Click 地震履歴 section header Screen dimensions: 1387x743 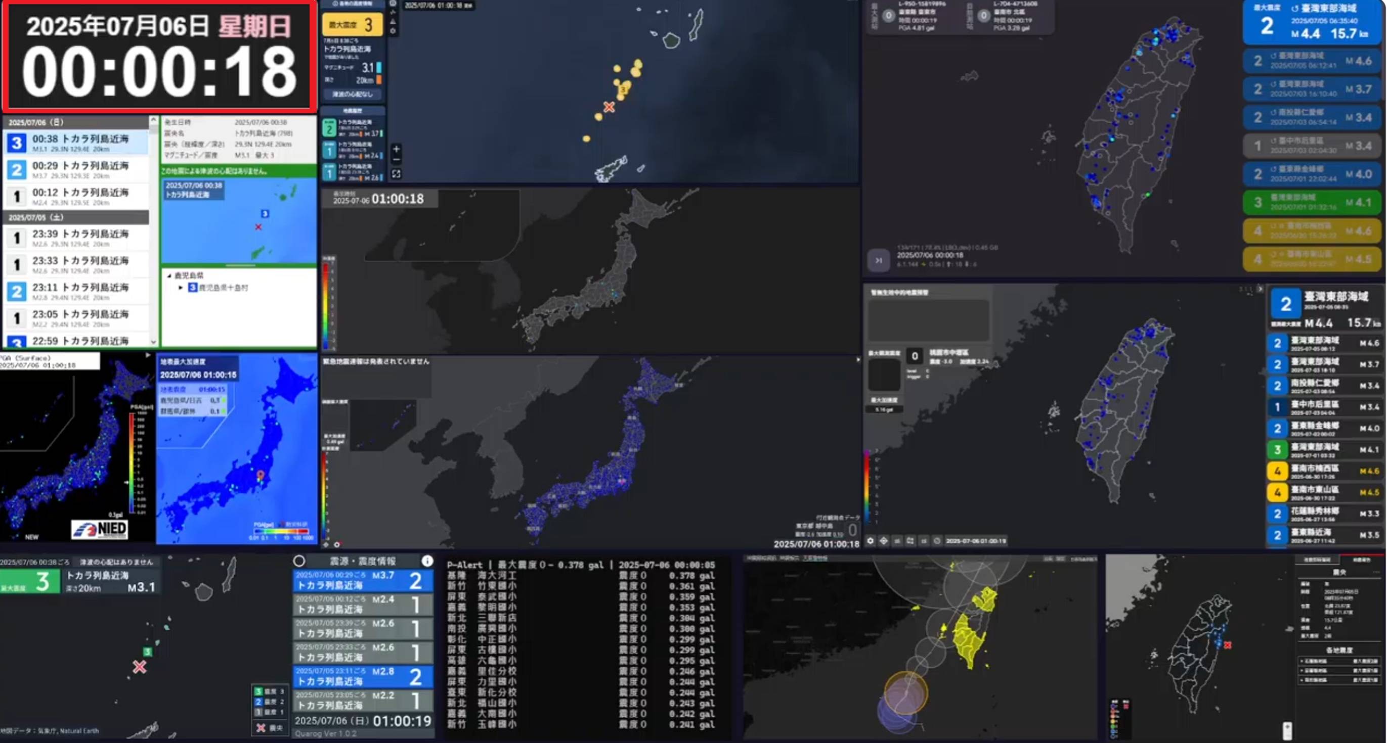(x=353, y=111)
